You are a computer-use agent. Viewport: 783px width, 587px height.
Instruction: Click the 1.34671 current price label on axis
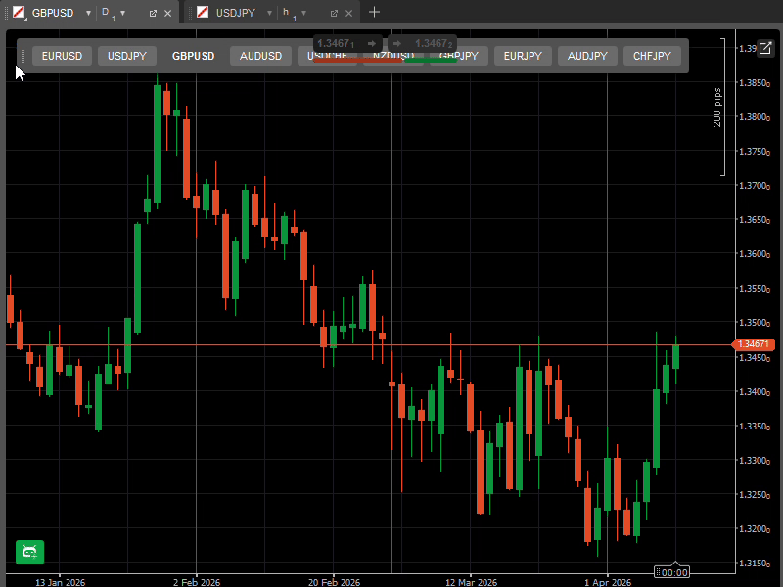(x=755, y=344)
